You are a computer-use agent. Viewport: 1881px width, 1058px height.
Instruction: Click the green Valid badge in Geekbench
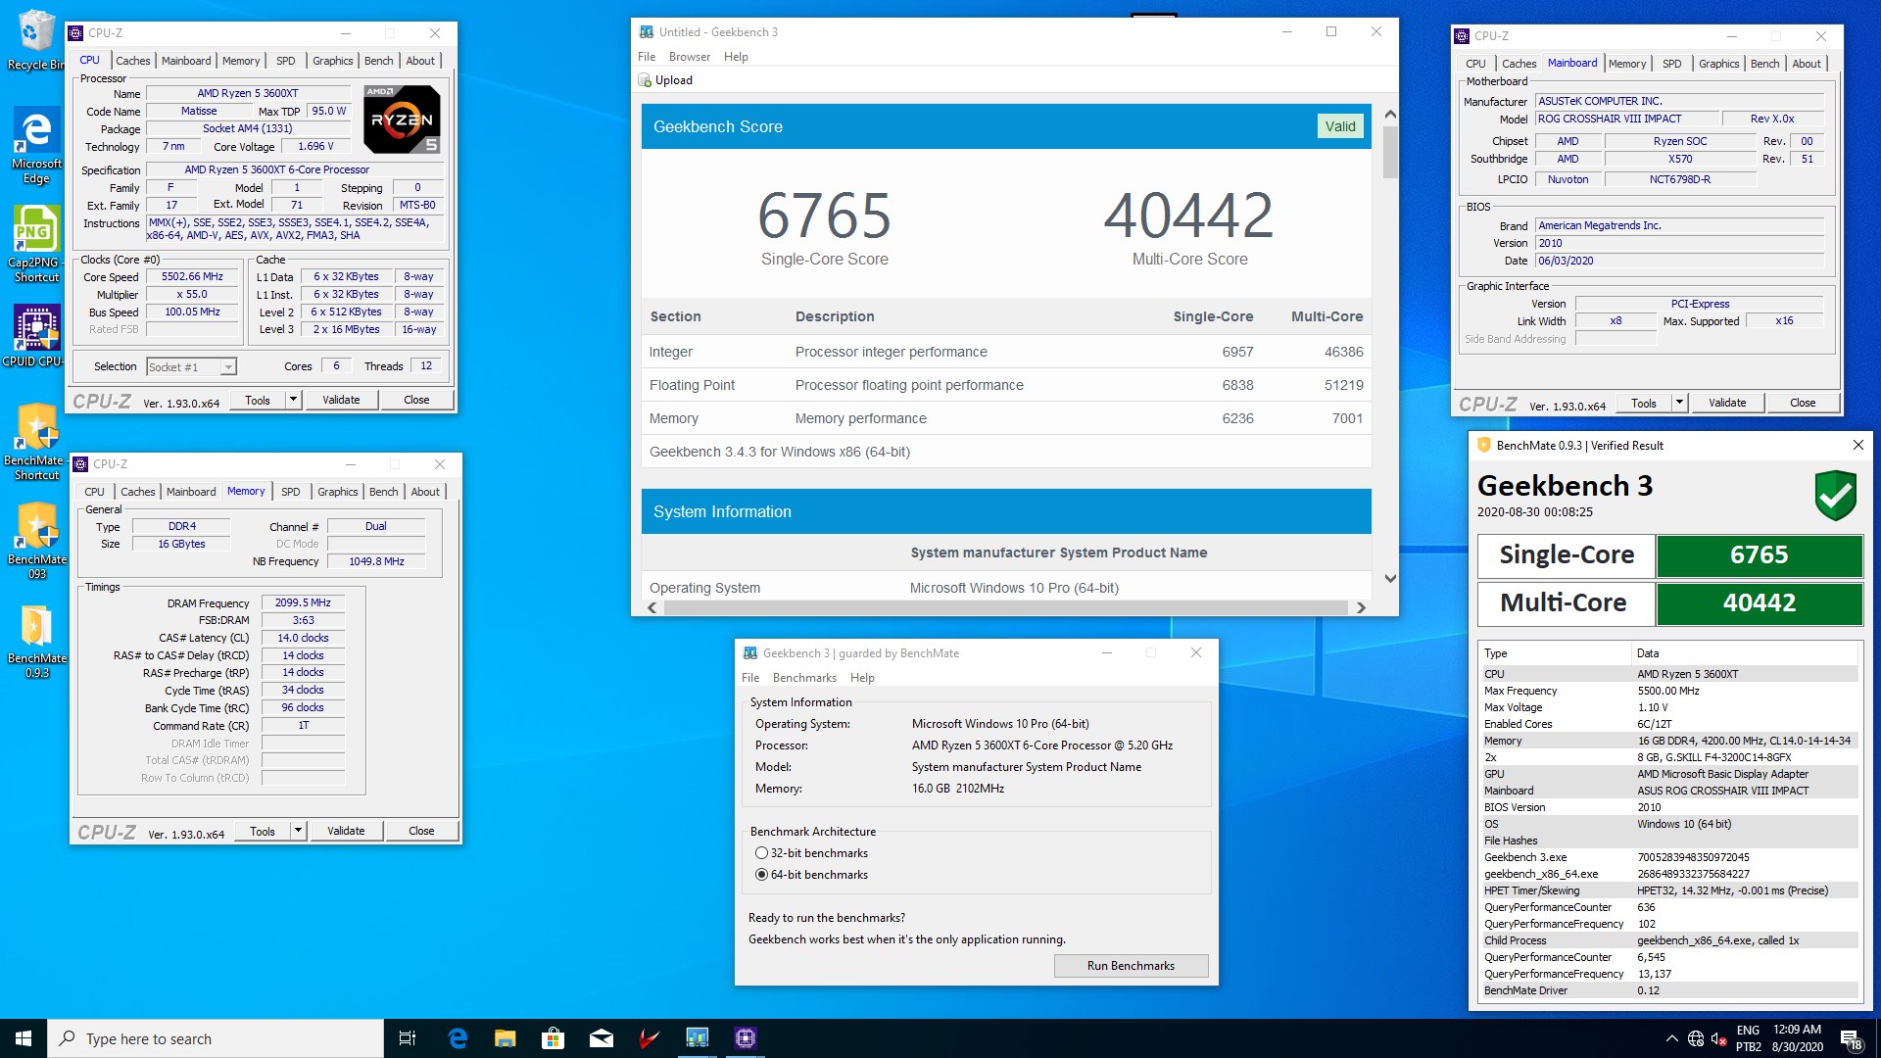pos(1340,126)
